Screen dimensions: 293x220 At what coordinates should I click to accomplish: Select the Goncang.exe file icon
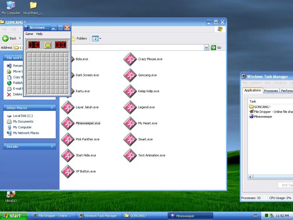tap(130, 75)
